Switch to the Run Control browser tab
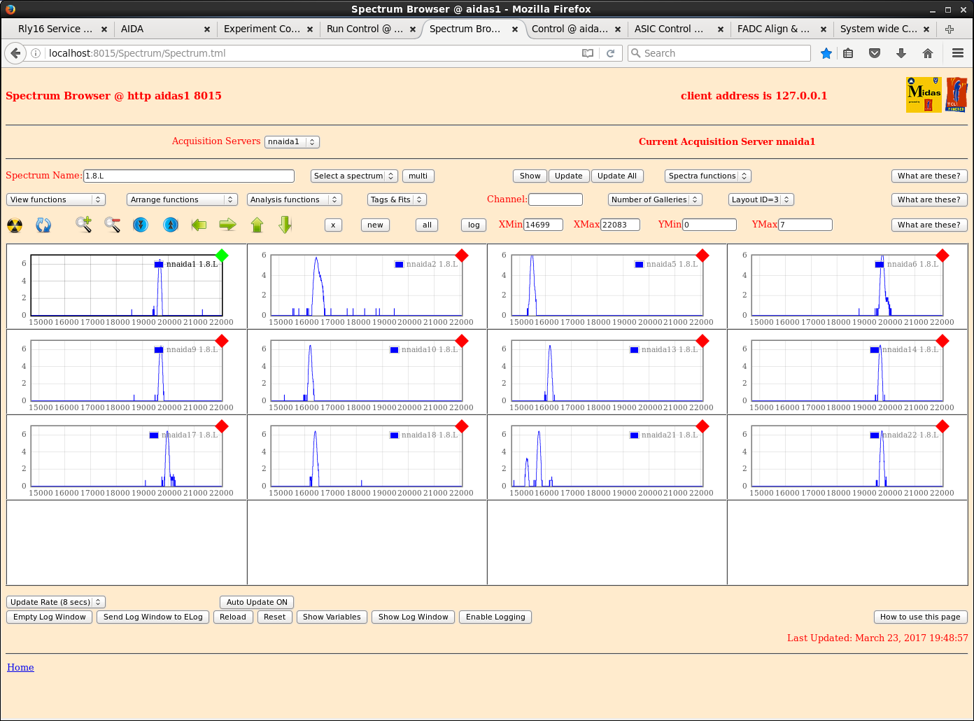The image size is (974, 721). (364, 29)
